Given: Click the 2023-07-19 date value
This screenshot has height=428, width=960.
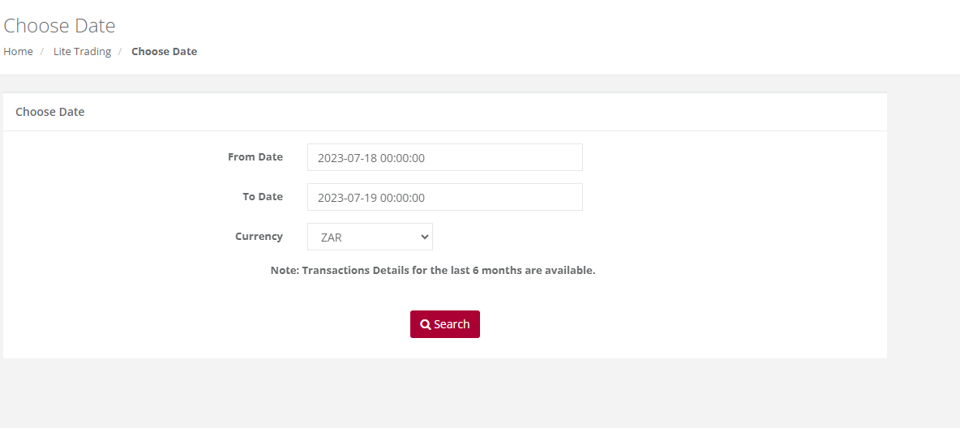Looking at the screenshot, I should (x=371, y=198).
